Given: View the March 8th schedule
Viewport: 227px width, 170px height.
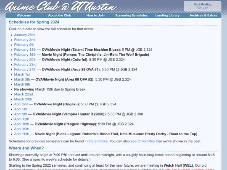Looking at the screenshot, I should point(22,84).
